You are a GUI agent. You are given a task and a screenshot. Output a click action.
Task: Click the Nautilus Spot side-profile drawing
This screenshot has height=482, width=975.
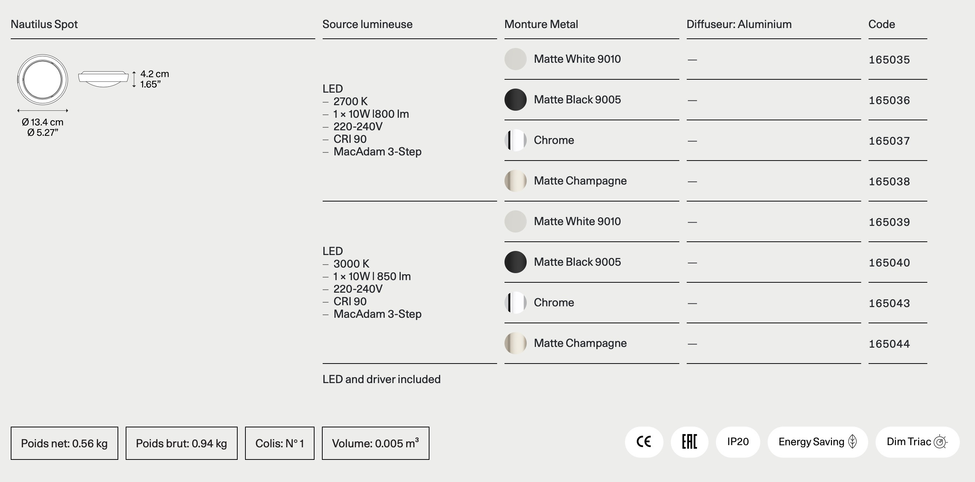point(103,79)
